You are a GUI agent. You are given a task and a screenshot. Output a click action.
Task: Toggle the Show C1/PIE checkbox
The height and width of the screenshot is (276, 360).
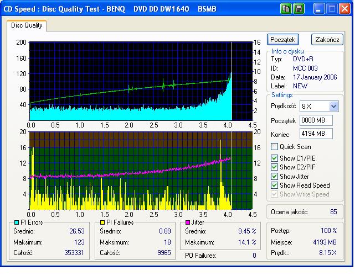pyautogui.click(x=274, y=158)
